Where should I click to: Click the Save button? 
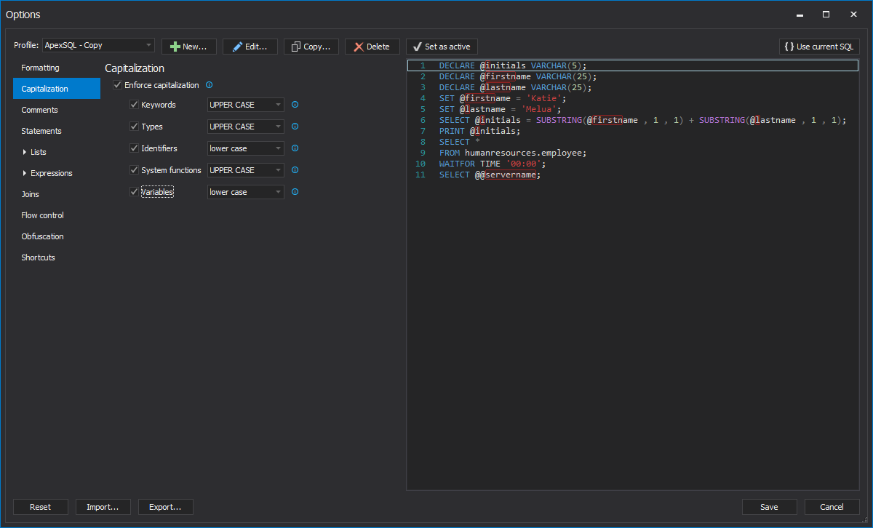coord(769,507)
